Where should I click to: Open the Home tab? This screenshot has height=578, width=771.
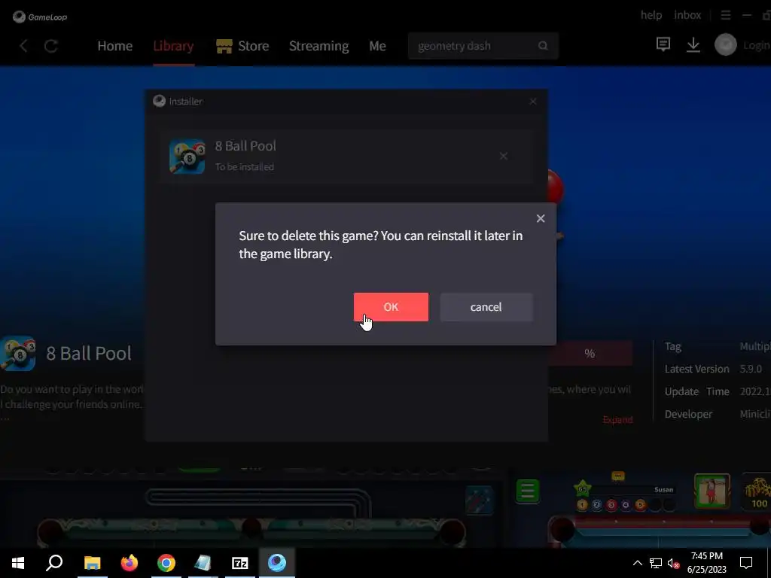pos(115,46)
